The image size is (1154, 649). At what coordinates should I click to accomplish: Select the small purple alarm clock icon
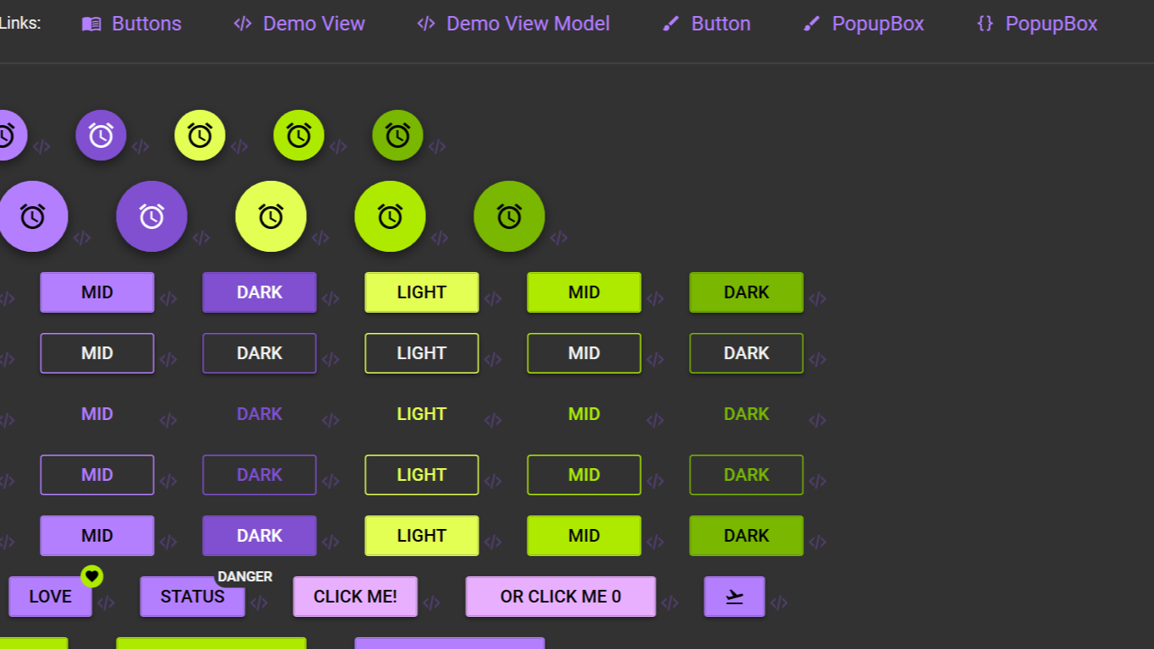pyautogui.click(x=101, y=134)
